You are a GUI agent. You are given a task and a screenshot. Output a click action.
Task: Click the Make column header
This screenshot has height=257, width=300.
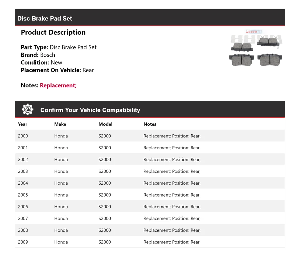point(60,124)
